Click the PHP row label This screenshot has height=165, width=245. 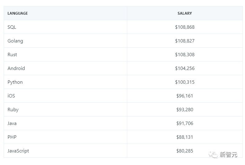[12, 137]
